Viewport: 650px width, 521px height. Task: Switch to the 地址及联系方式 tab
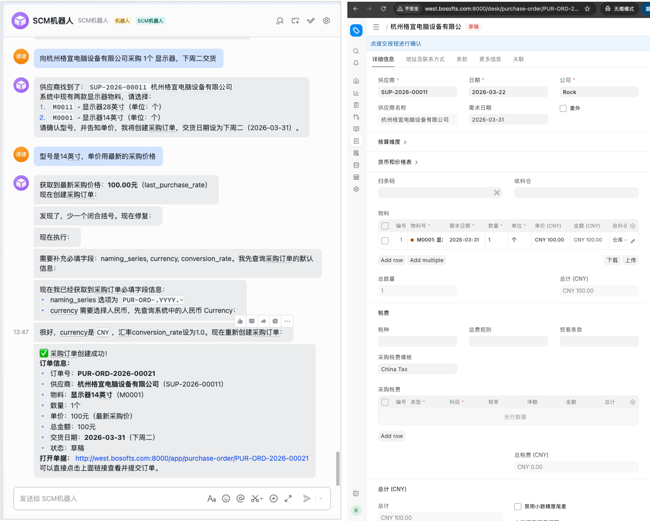point(425,59)
